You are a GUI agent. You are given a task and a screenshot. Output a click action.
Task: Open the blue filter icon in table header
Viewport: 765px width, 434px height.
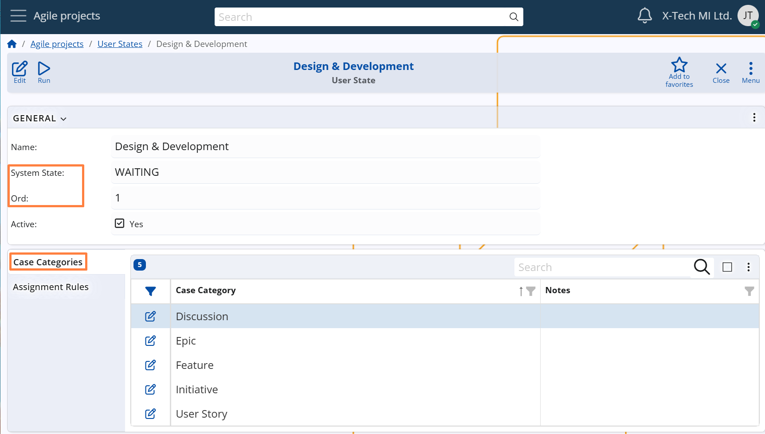coord(150,291)
